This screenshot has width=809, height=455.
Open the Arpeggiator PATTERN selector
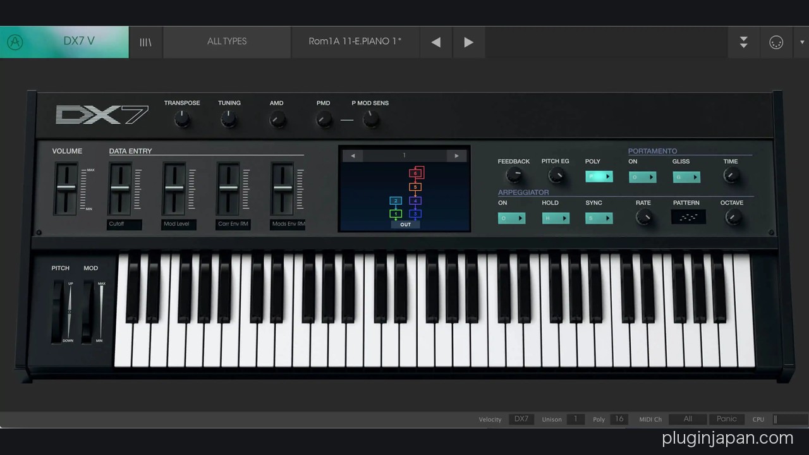[688, 217]
